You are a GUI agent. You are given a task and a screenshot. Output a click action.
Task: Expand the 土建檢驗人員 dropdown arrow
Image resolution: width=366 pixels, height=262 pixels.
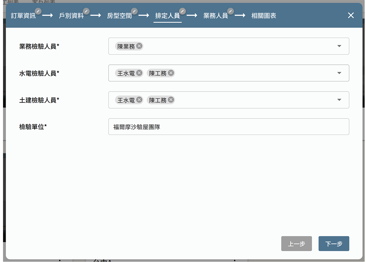click(339, 100)
